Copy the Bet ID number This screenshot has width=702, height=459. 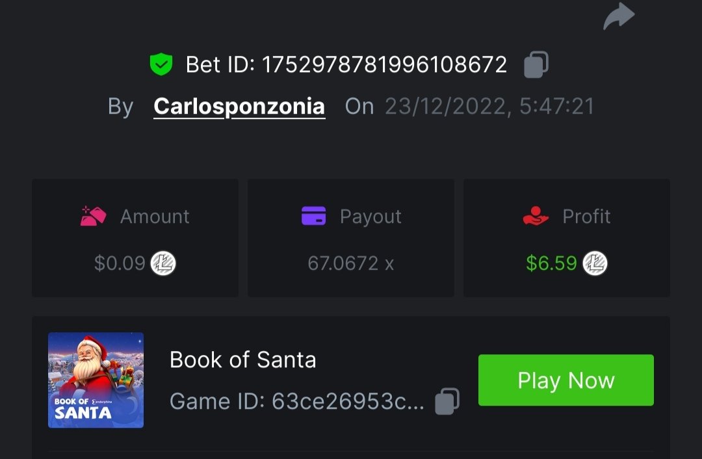click(536, 65)
